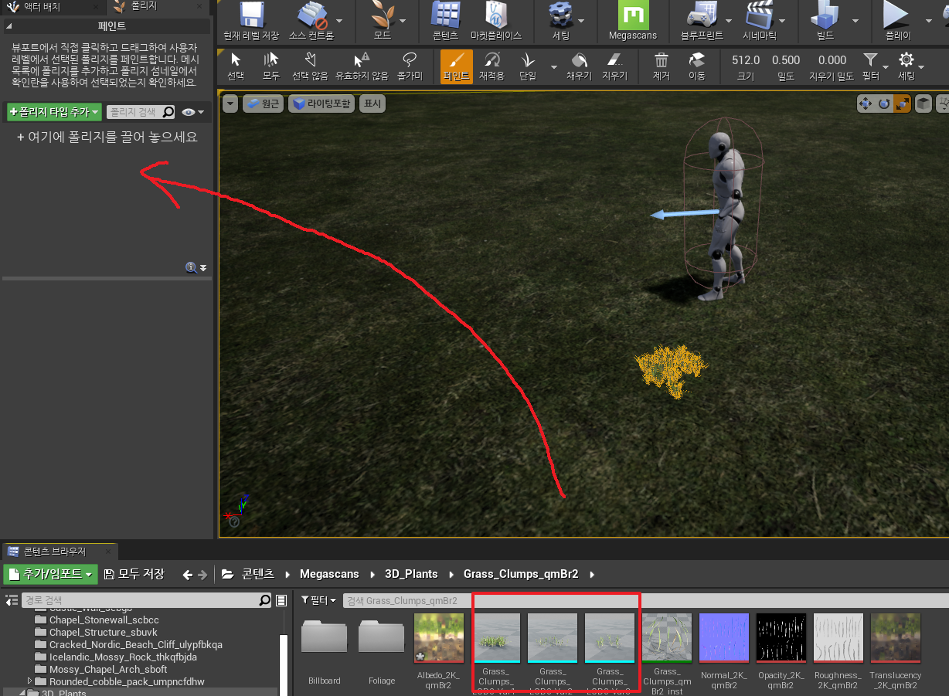Choose the 지우기 erase tool

614,66
